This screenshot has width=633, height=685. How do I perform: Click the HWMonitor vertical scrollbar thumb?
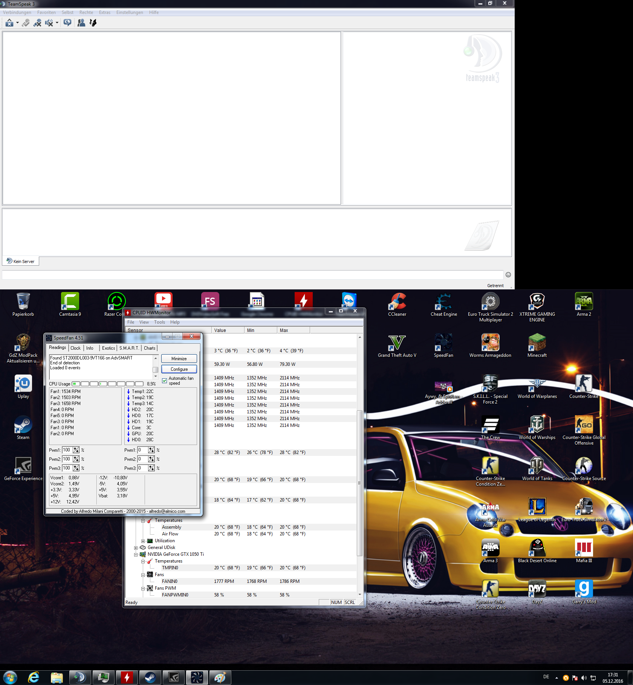(359, 483)
